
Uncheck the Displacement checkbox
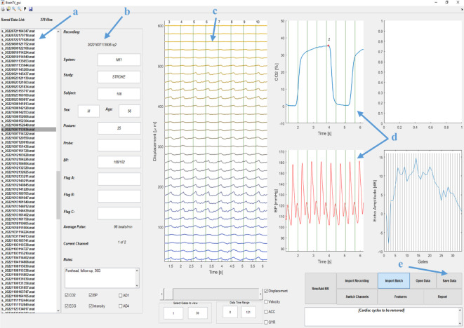(266, 291)
